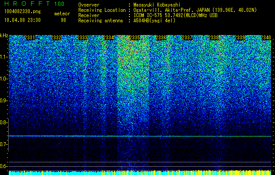The width and height of the screenshot is (275, 175).
Task: Click the 0.6 frequency axis label
Action: pos(3,166)
